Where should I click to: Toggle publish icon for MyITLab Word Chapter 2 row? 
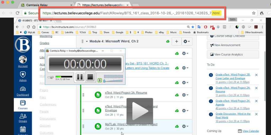click(x=177, y=126)
